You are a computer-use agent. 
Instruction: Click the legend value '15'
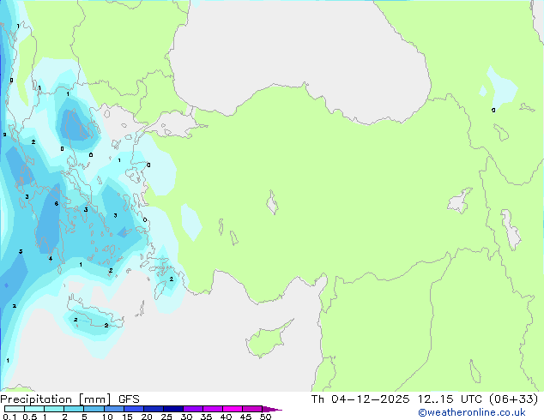127,417
